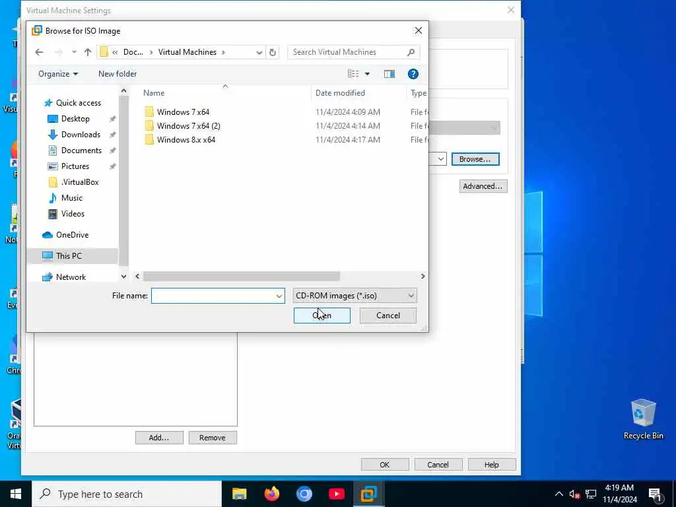Click VMware Workstation taskbar icon
This screenshot has width=676, height=507.
(x=368, y=494)
